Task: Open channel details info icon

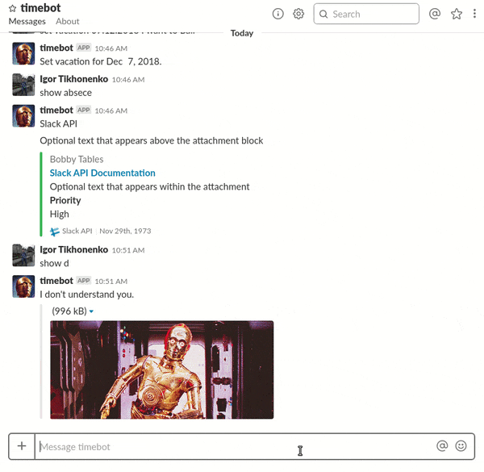Action: coord(277,14)
